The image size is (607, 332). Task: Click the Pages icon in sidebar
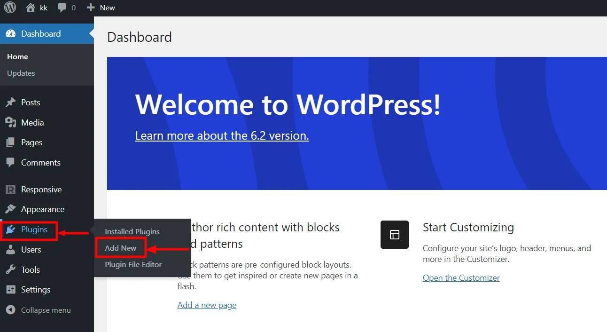[10, 142]
